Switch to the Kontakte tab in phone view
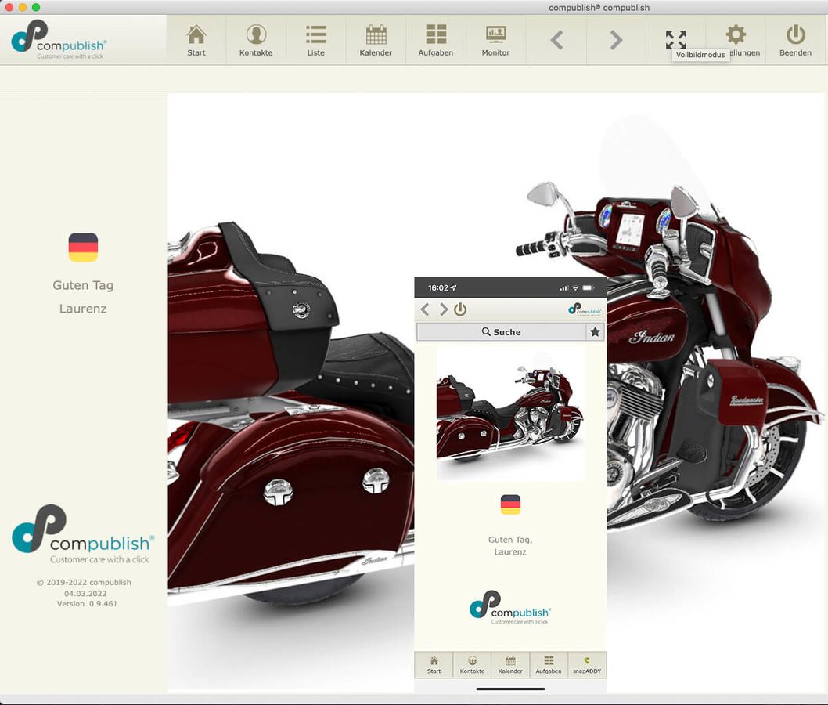This screenshot has height=705, width=828. (472, 665)
